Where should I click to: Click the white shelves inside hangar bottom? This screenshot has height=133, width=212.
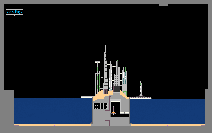124,113
